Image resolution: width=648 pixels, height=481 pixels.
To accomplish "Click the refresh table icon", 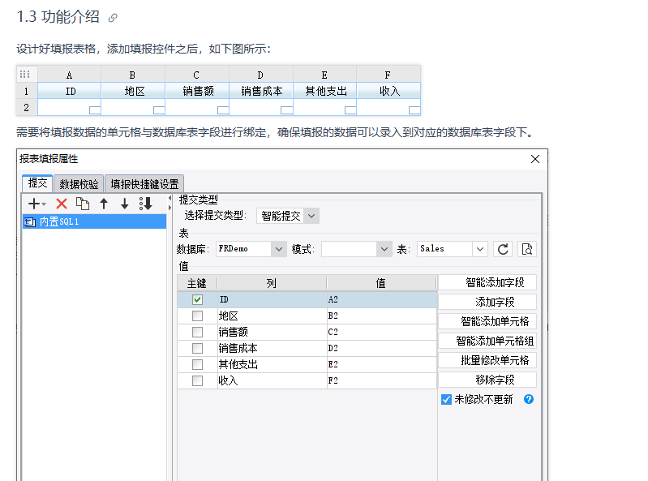I will tap(503, 249).
